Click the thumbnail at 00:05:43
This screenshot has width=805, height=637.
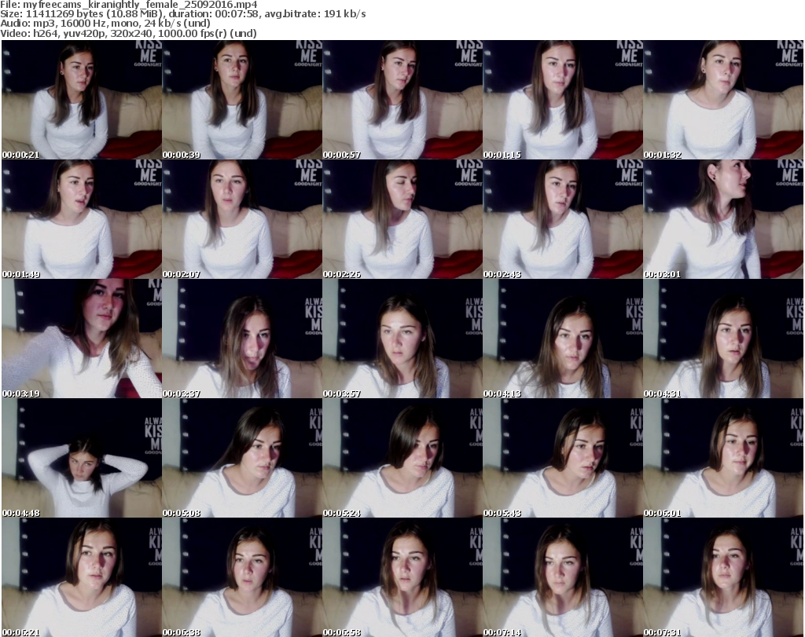click(x=563, y=458)
